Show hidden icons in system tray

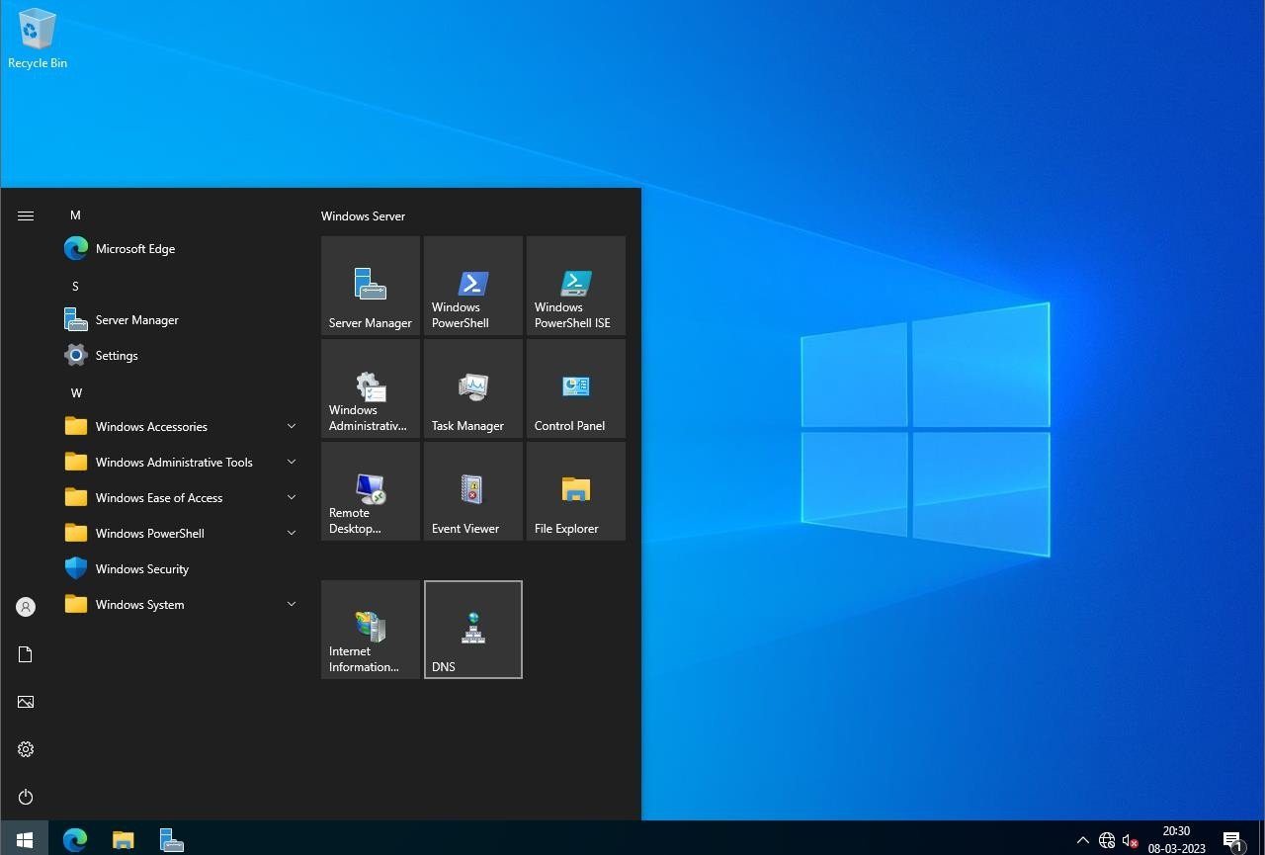(1082, 840)
